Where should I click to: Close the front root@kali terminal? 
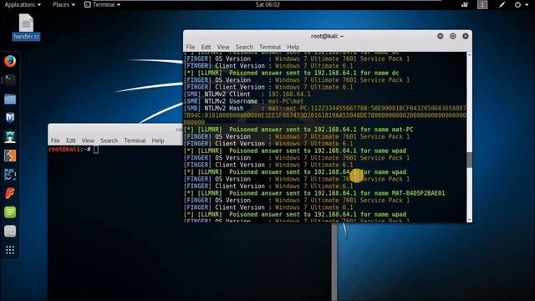(466, 36)
